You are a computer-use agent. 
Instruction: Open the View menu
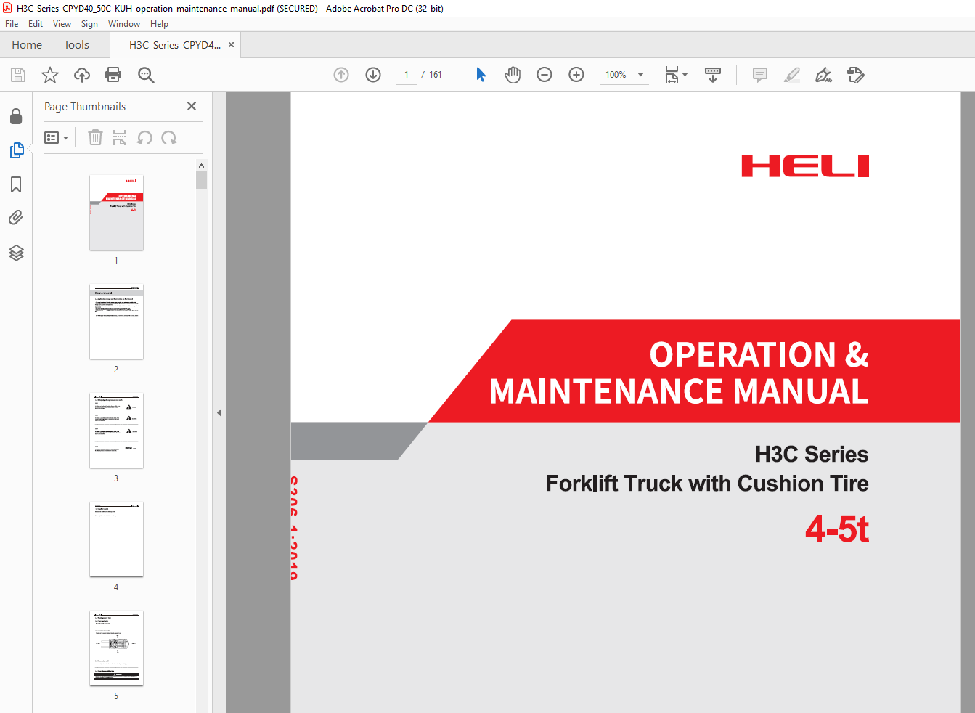(62, 24)
